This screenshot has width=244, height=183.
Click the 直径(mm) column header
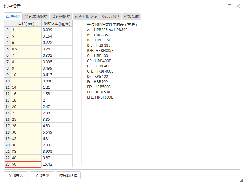pyautogui.click(x=26, y=23)
